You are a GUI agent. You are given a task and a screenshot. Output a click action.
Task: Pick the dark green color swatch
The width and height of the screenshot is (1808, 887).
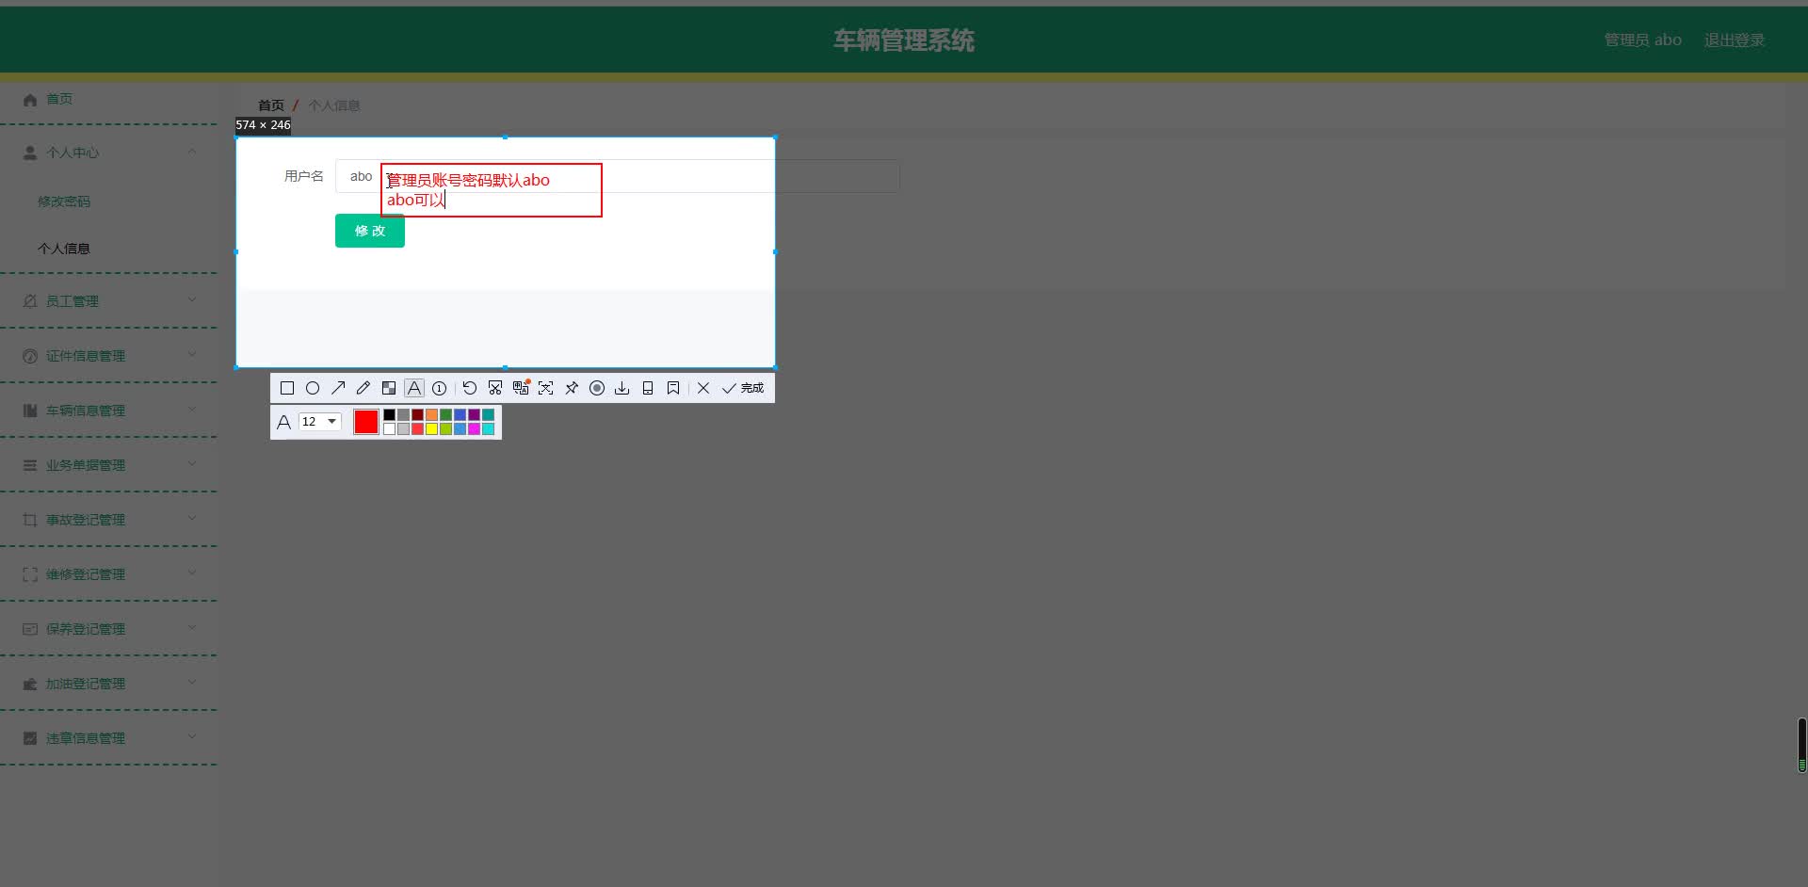point(445,415)
